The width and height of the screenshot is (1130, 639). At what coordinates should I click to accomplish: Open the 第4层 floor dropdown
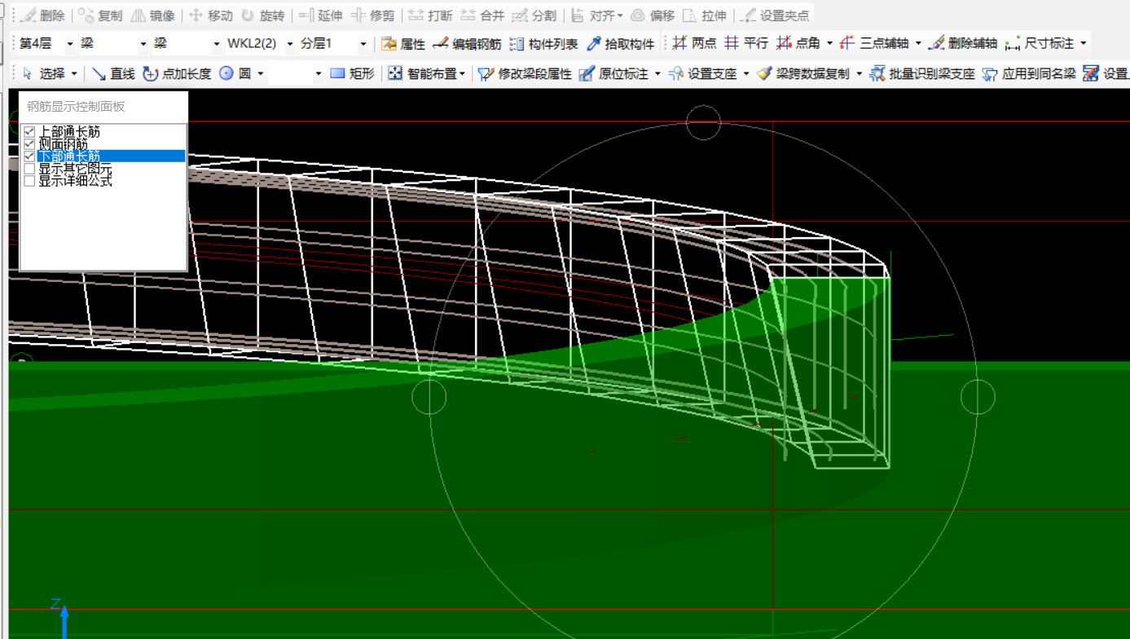[x=70, y=44]
